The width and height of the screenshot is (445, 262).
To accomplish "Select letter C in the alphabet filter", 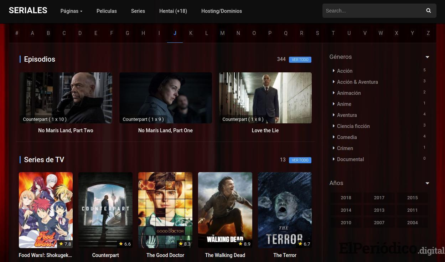I will tap(64, 33).
